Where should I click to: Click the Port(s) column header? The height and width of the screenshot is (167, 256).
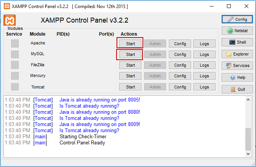[x=106, y=34]
